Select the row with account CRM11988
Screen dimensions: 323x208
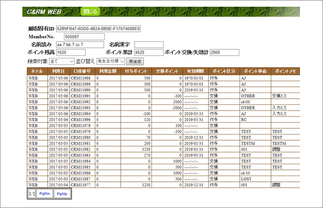pos(163,78)
